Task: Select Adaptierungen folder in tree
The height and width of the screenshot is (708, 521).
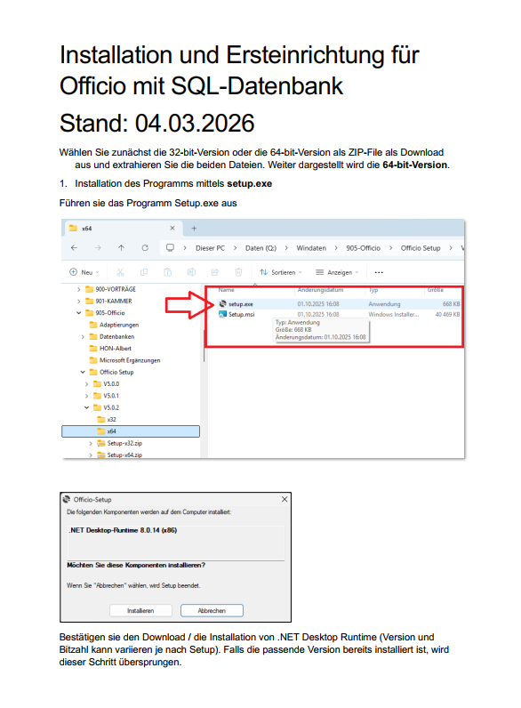Action: (x=114, y=325)
